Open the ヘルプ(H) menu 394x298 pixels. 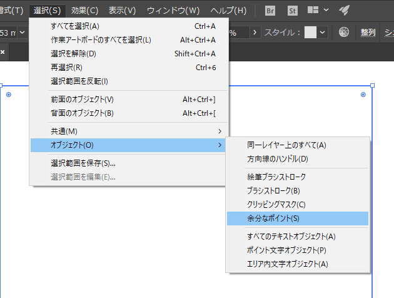(228, 11)
